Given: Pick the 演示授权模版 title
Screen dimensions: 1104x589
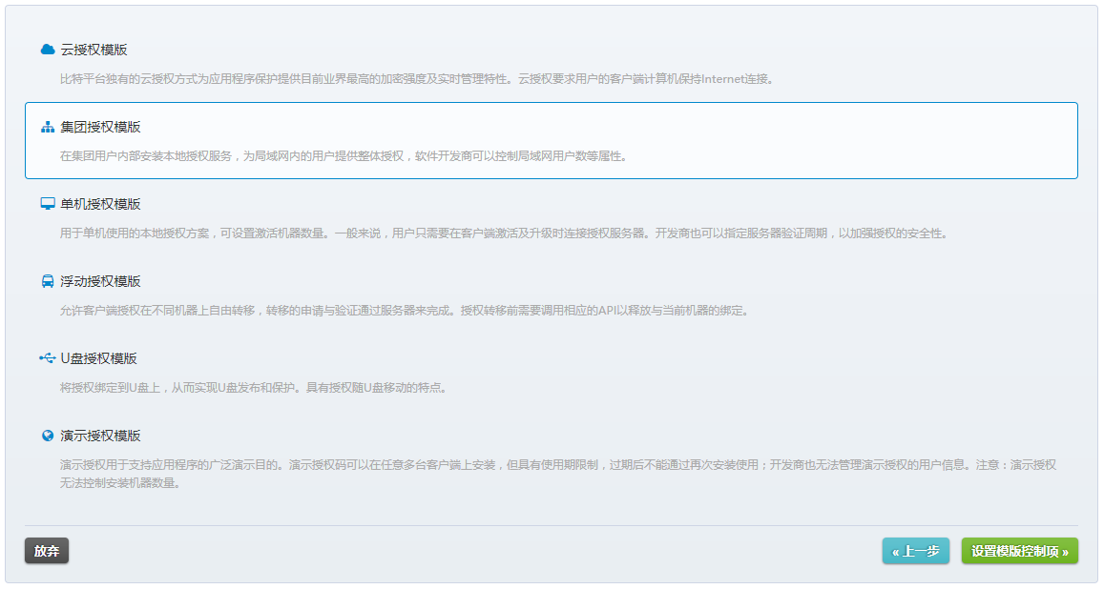Looking at the screenshot, I should tap(101, 436).
